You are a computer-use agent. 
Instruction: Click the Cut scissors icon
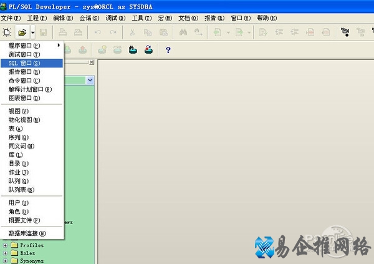tap(132, 32)
